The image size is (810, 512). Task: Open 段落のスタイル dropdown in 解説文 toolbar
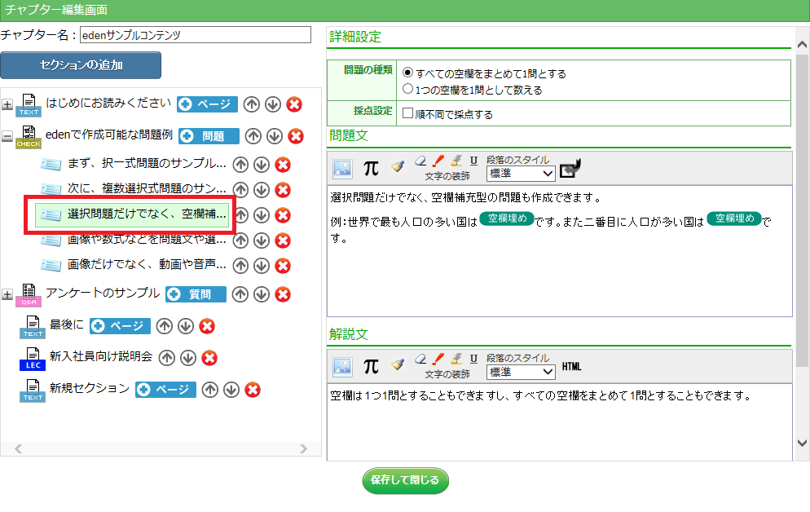click(521, 372)
